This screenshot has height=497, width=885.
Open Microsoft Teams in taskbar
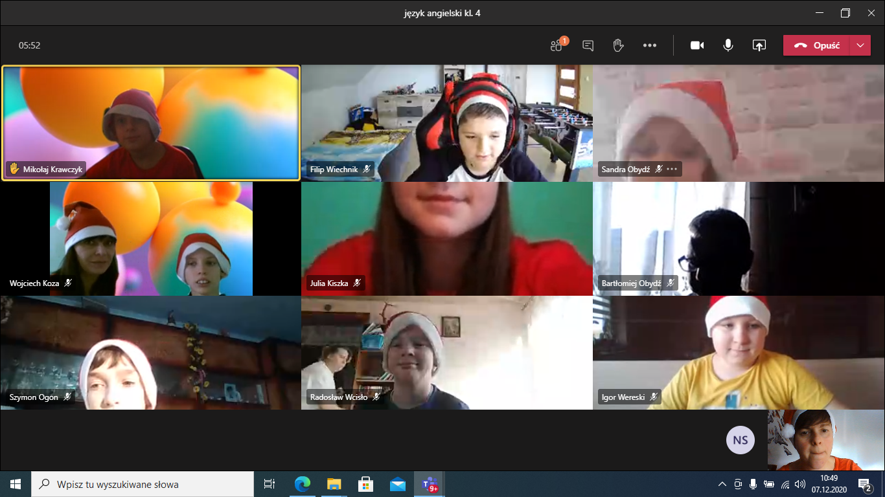(x=429, y=484)
